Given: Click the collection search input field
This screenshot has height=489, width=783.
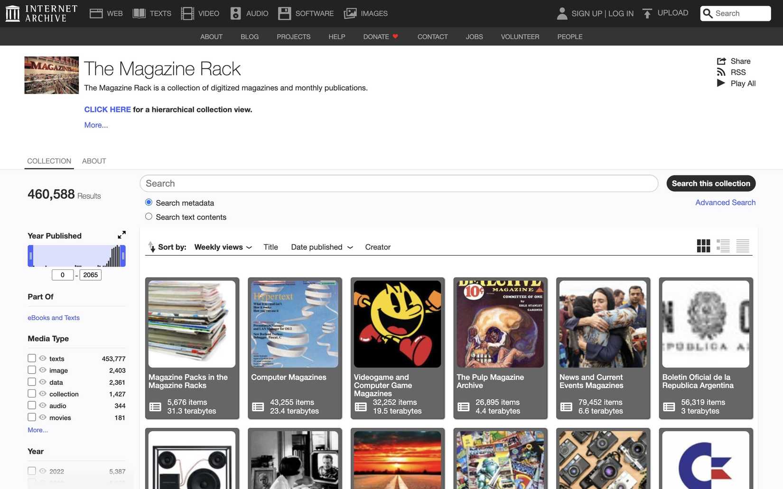Looking at the screenshot, I should (x=399, y=184).
